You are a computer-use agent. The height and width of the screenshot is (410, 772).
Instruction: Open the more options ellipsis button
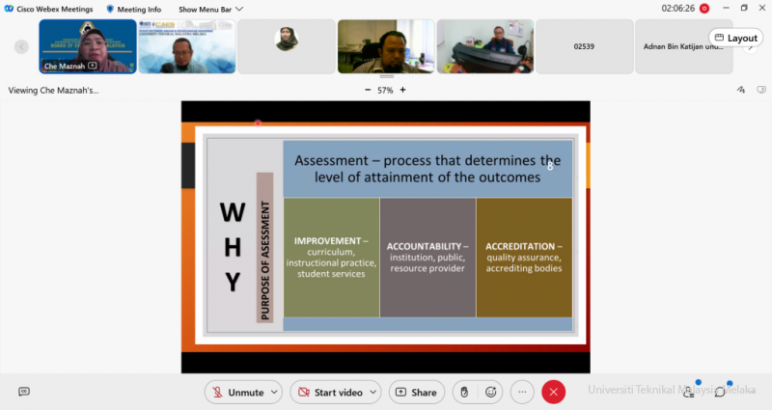pyautogui.click(x=522, y=393)
